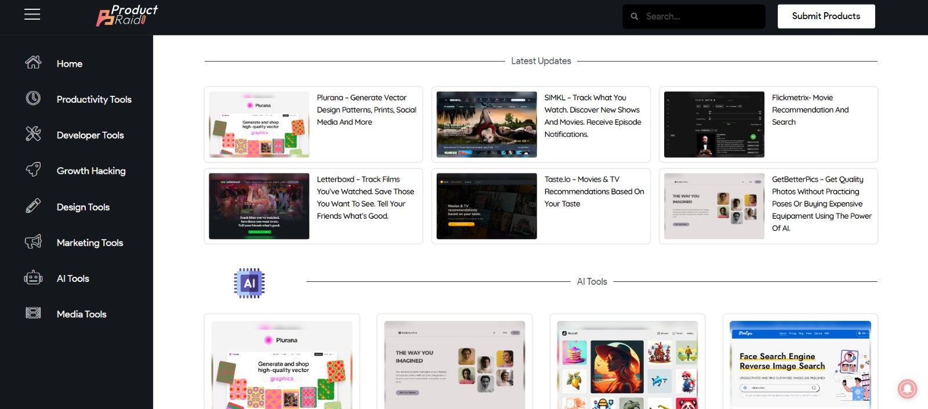Open Flickmetrix movie recommendation link
928x409 pixels.
pos(810,110)
